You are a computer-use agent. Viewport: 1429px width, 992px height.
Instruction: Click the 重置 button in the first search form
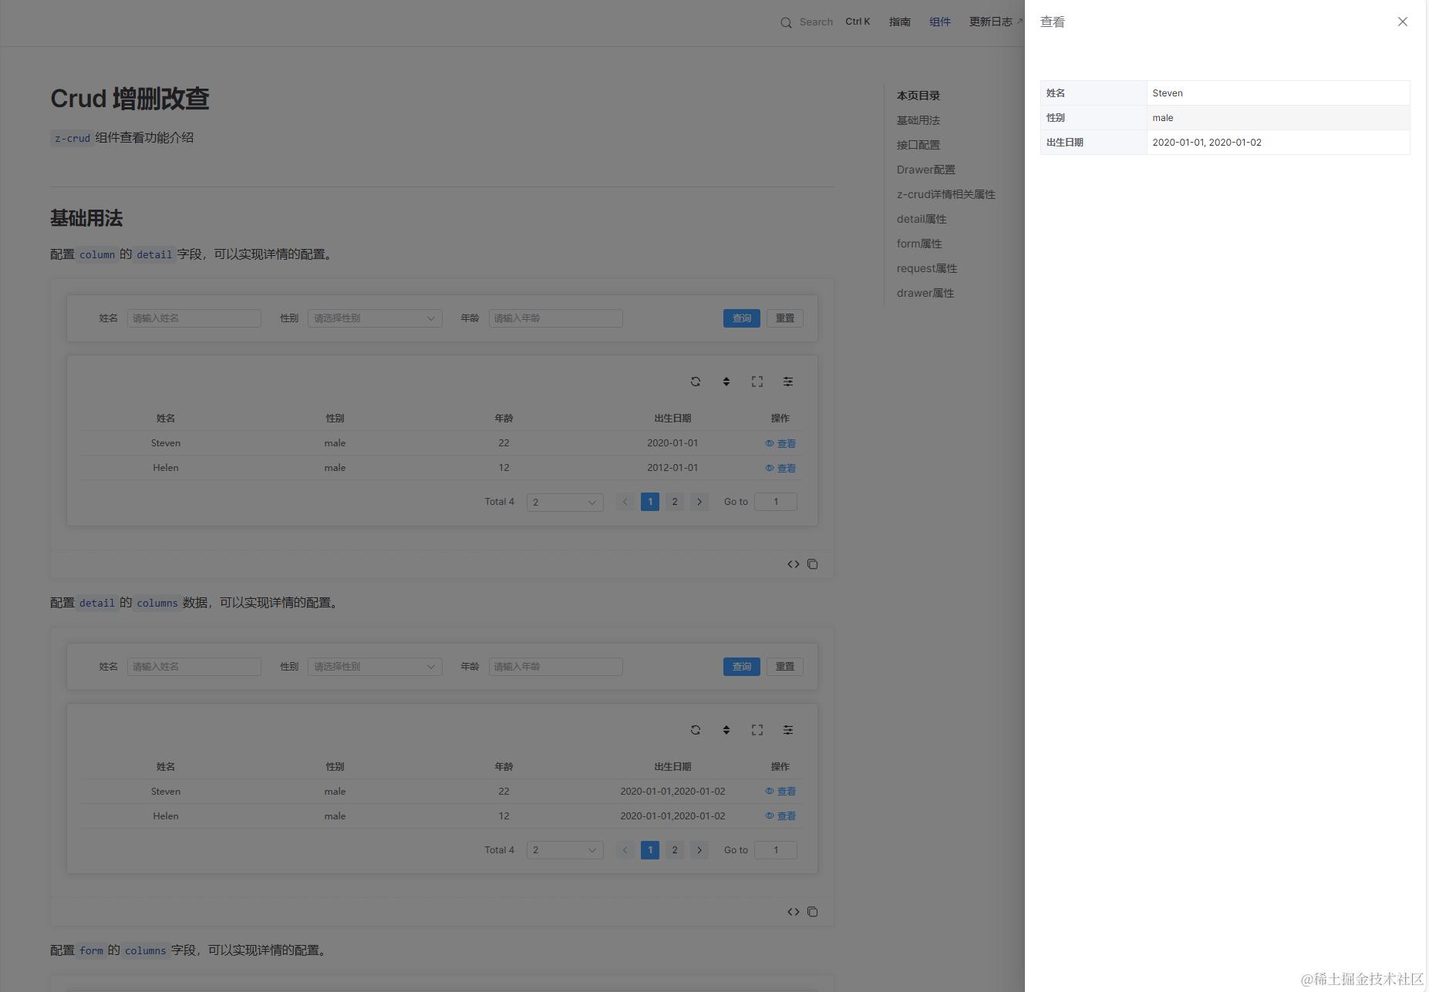coord(785,318)
